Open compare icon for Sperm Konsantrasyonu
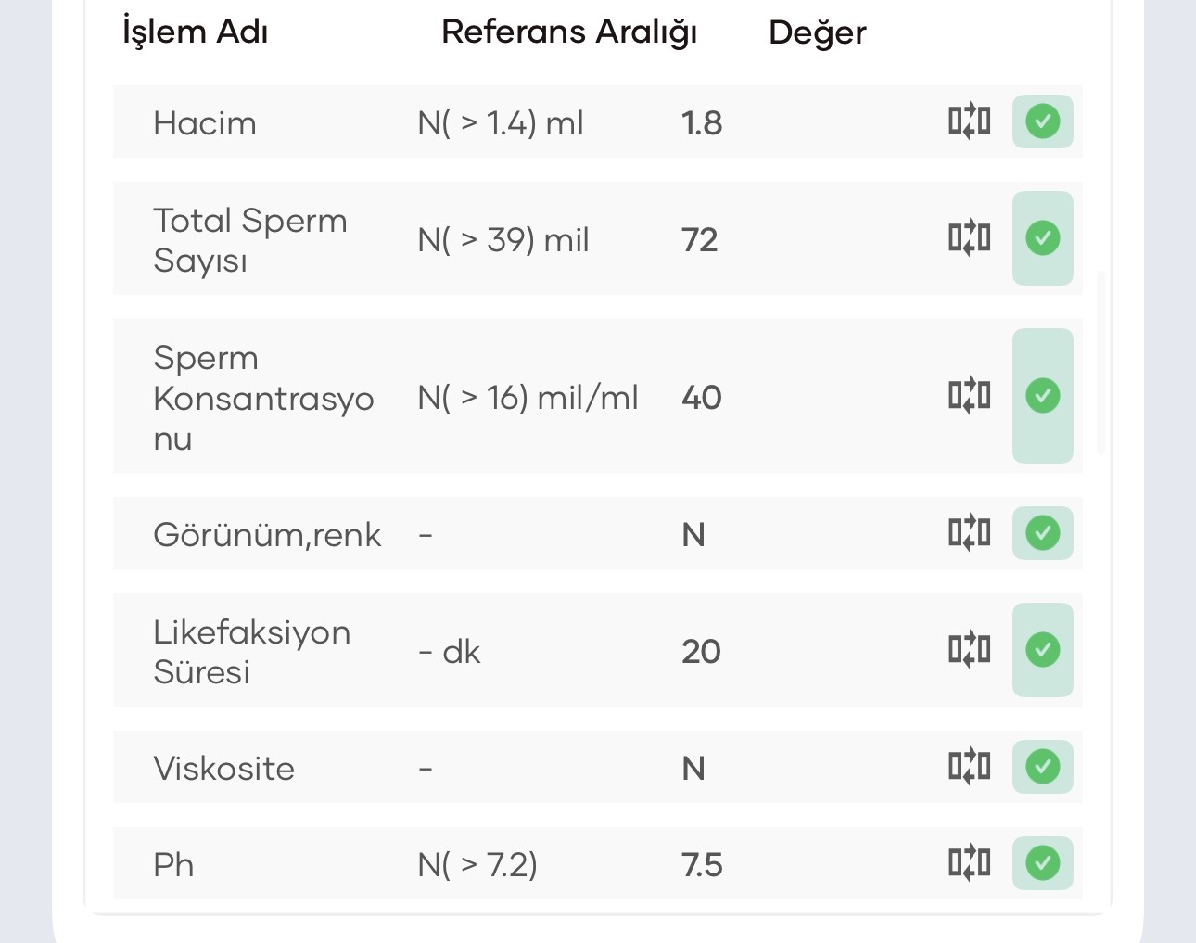The width and height of the screenshot is (1196, 943). tap(969, 396)
